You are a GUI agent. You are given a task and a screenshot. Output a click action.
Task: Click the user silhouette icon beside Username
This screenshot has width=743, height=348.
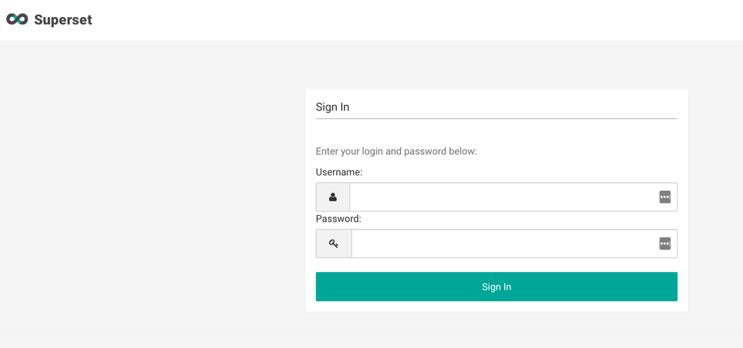(332, 197)
